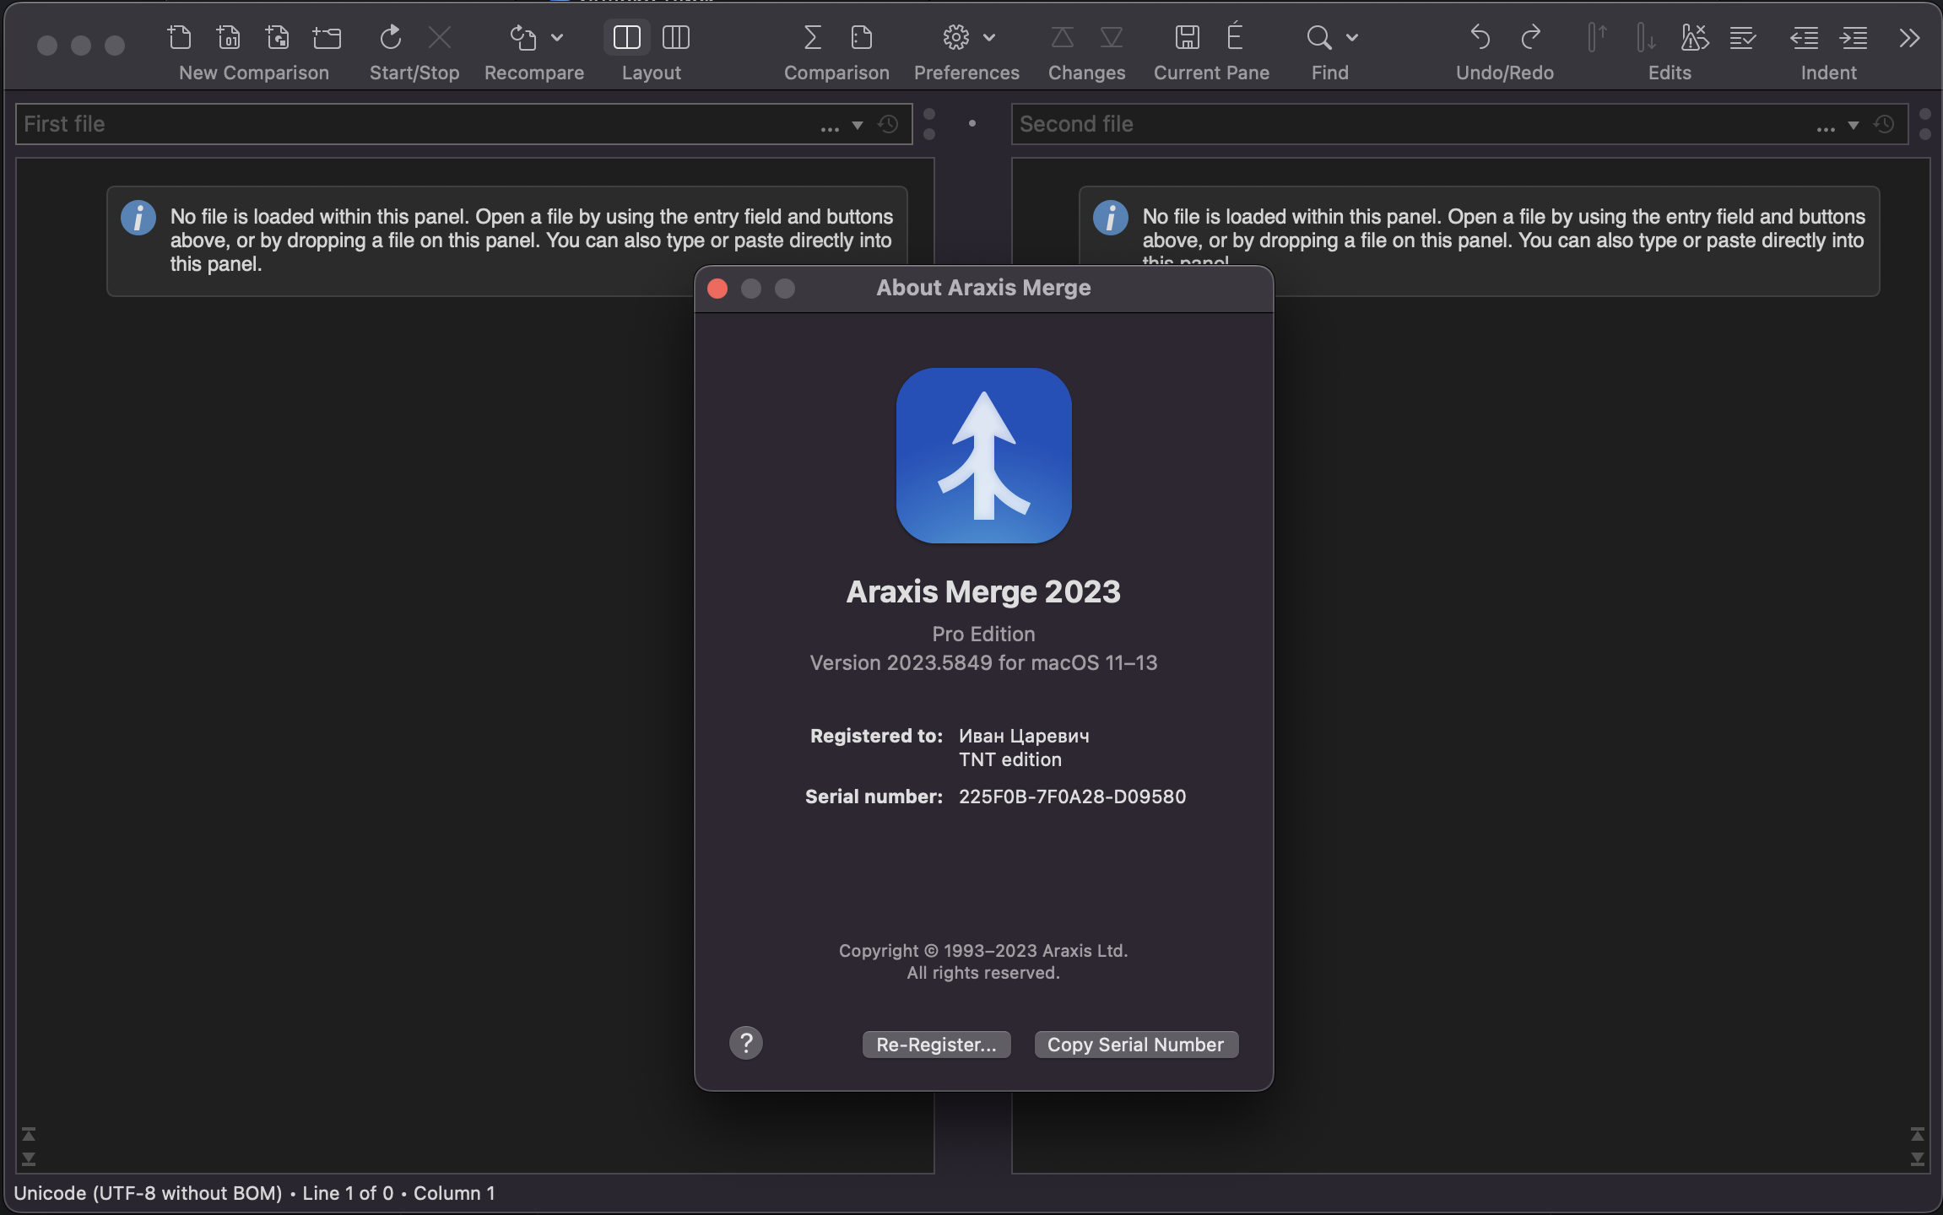Open Preferences gear icon
The image size is (1943, 1215).
pos(956,37)
